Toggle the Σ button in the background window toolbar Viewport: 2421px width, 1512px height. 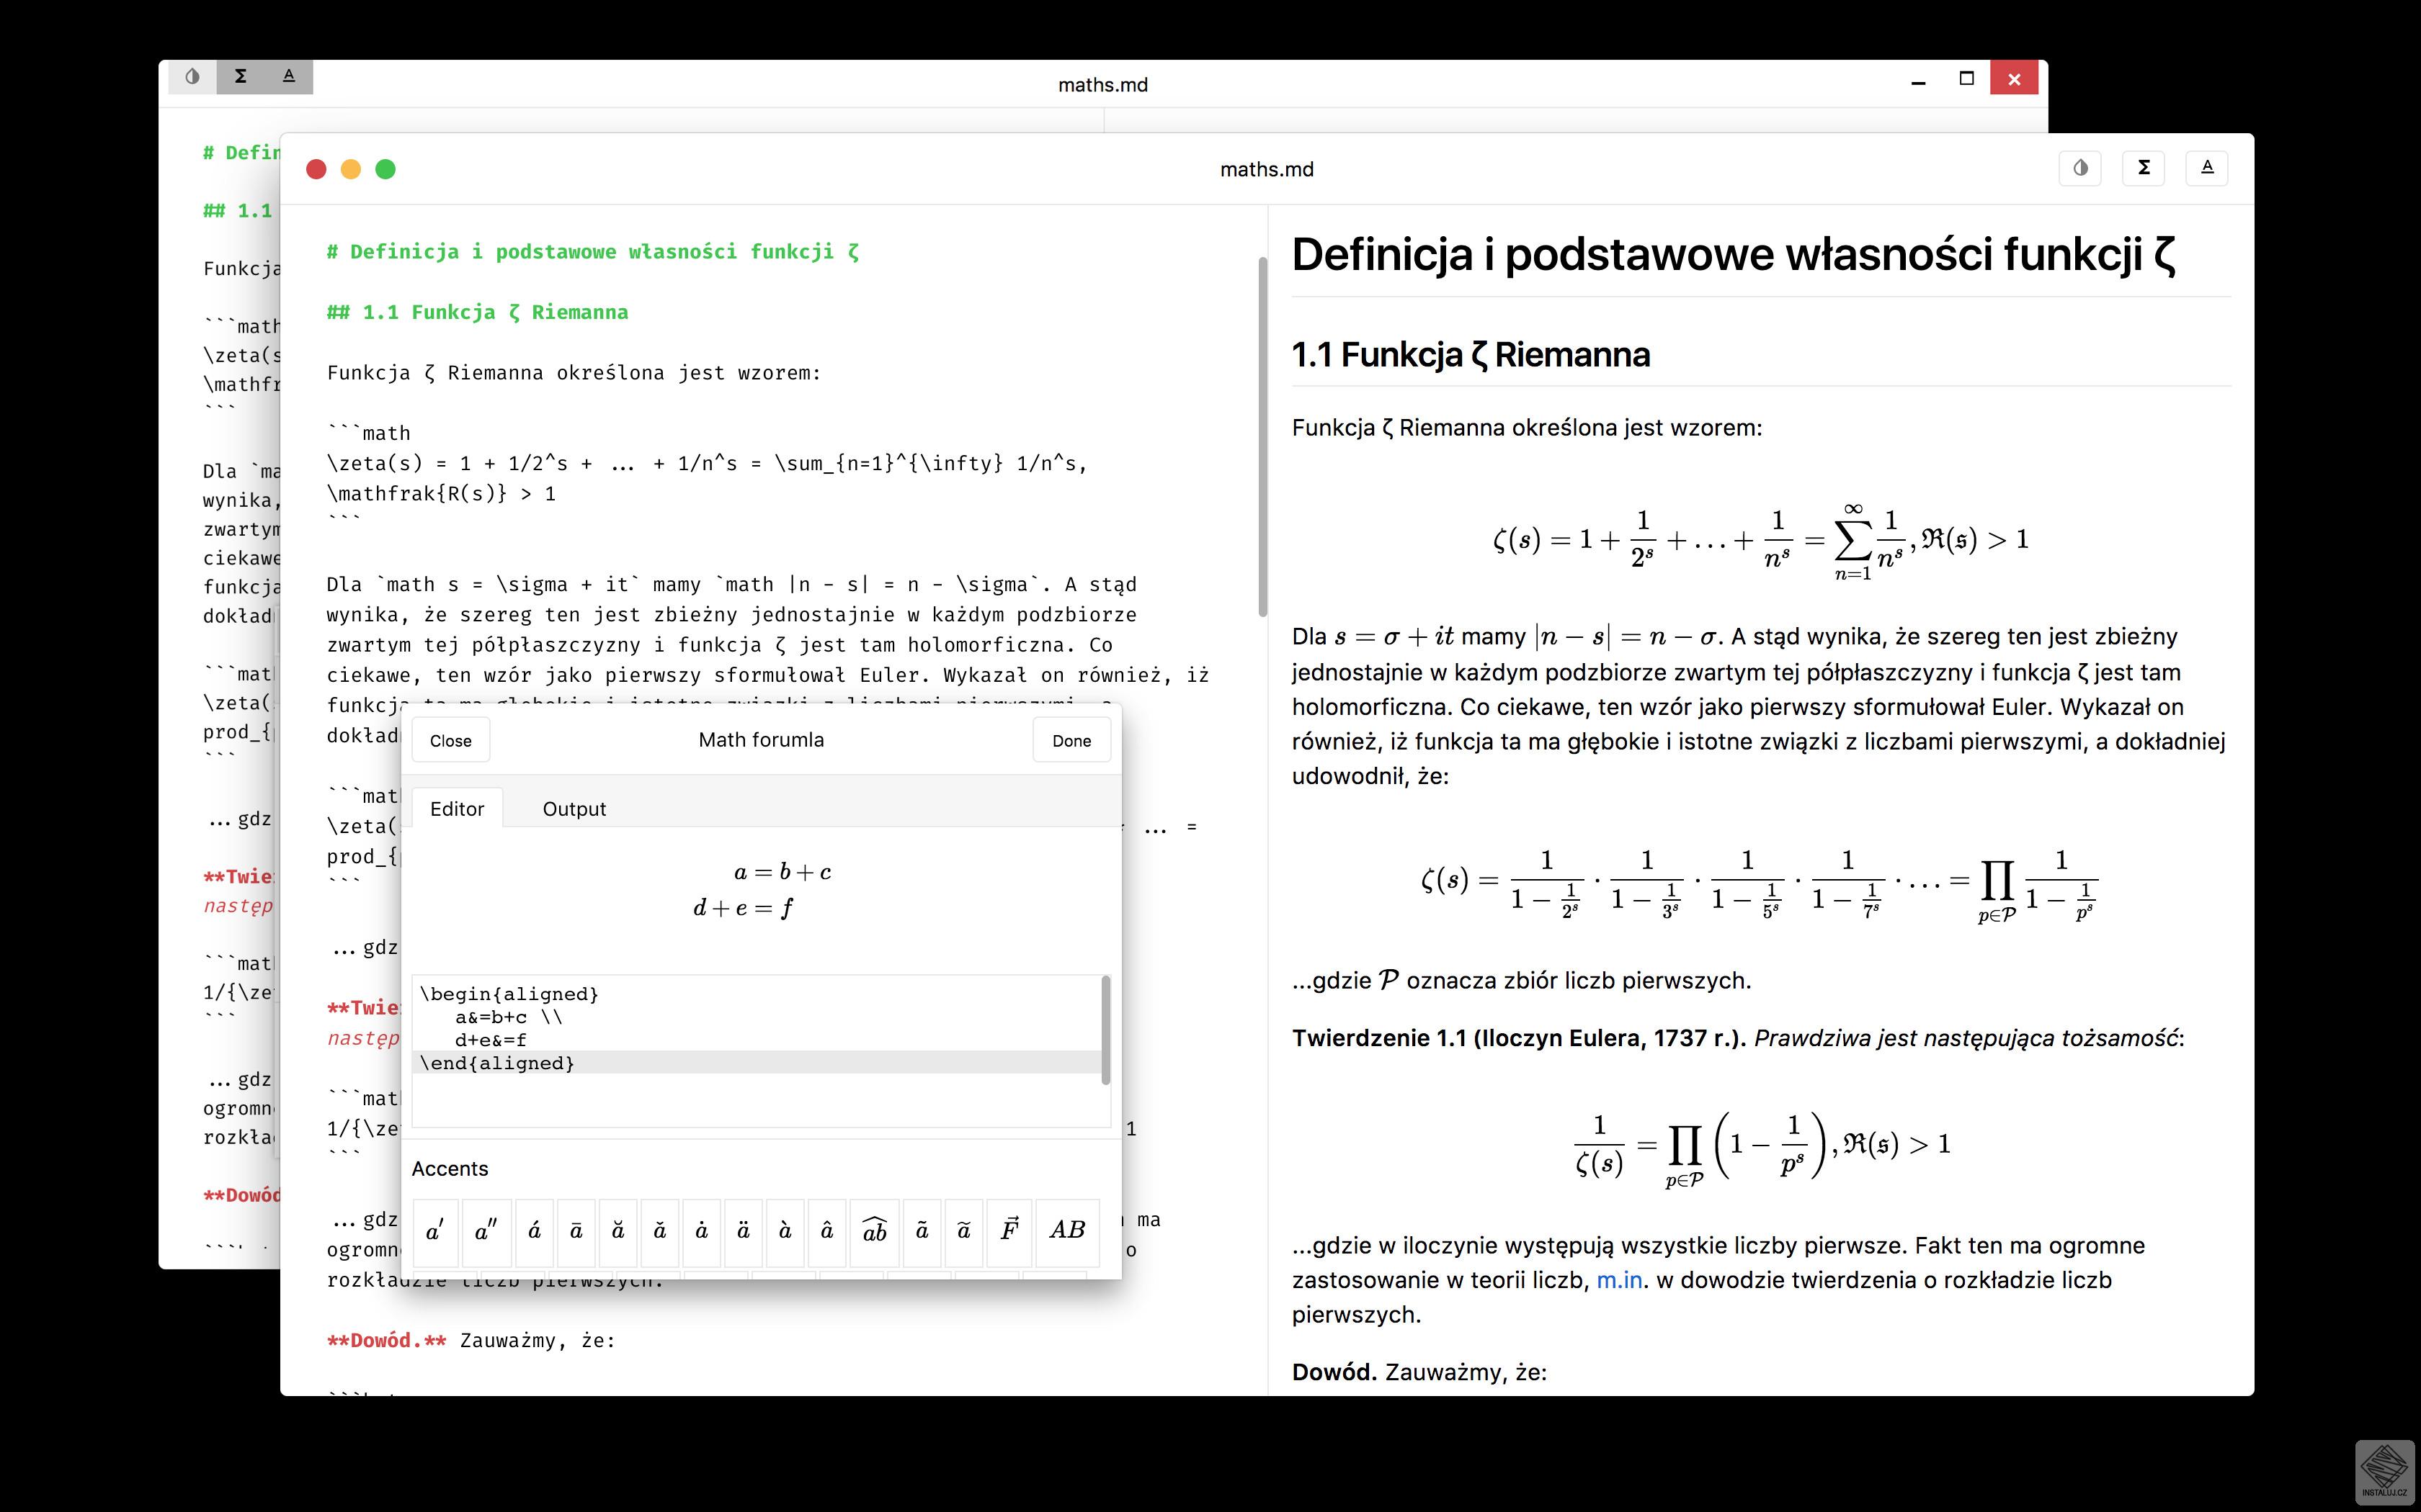(240, 76)
